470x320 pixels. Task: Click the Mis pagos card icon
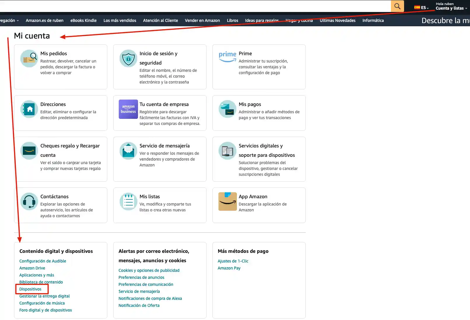[228, 109]
